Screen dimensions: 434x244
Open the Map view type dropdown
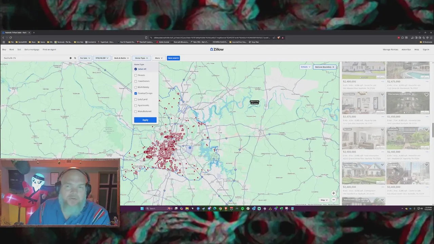click(324, 200)
